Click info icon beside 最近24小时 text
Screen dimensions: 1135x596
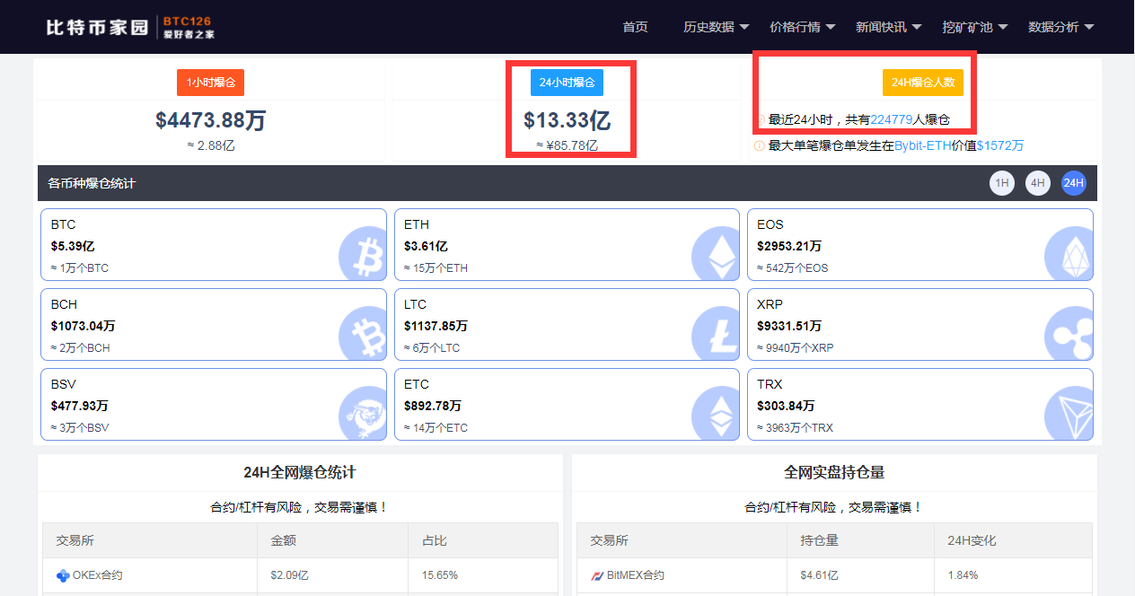[760, 119]
